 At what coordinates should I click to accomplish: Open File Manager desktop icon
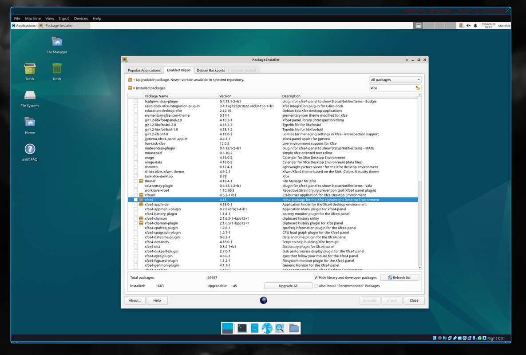coord(57,45)
